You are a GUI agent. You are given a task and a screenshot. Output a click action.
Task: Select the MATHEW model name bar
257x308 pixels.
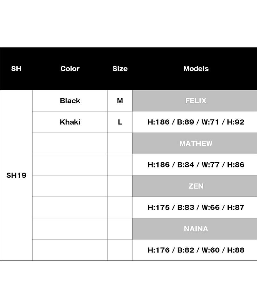click(x=196, y=143)
